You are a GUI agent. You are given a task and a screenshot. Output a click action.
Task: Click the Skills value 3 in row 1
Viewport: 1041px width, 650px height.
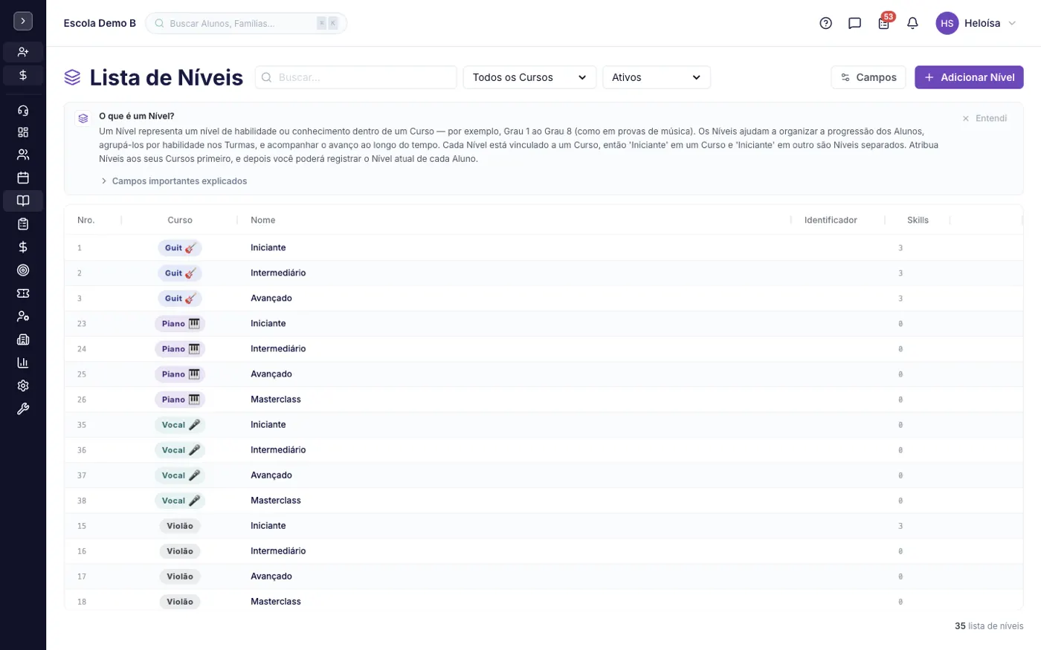(900, 248)
